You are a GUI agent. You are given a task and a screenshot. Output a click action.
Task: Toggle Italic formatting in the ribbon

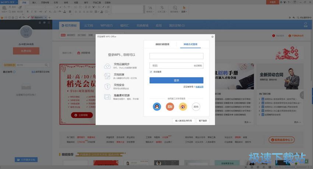click(32, 12)
